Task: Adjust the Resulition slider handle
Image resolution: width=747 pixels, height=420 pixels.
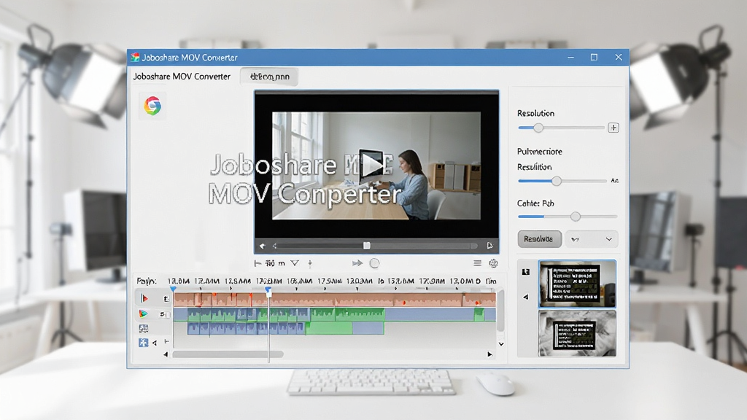Action: coord(556,181)
